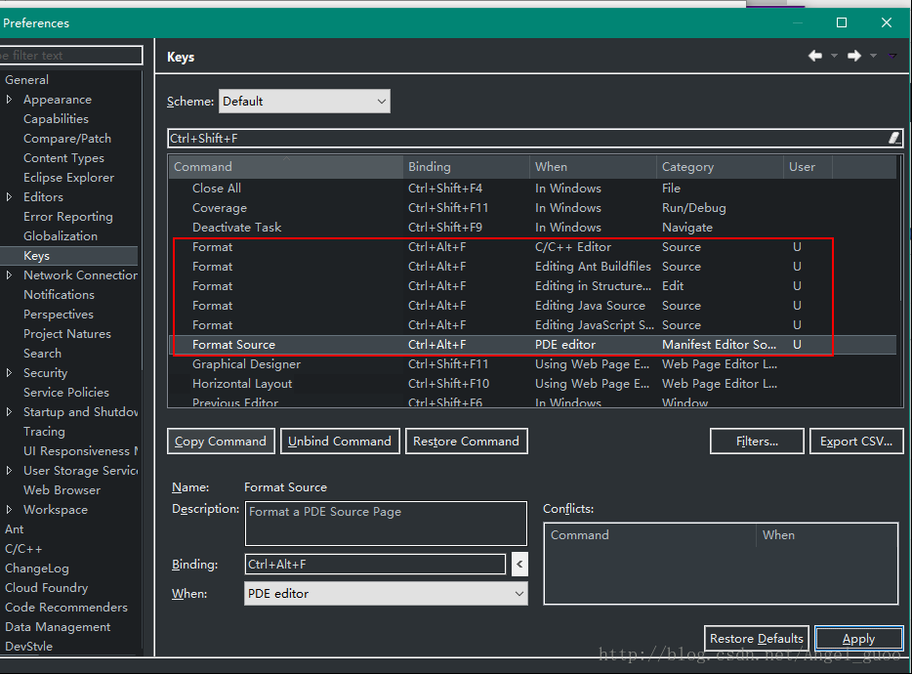The image size is (912, 674).
Task: Select C/C++ in the preferences tree
Action: point(23,549)
